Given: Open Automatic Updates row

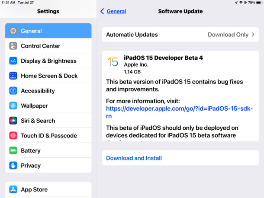Looking at the screenshot, I should [x=180, y=35].
